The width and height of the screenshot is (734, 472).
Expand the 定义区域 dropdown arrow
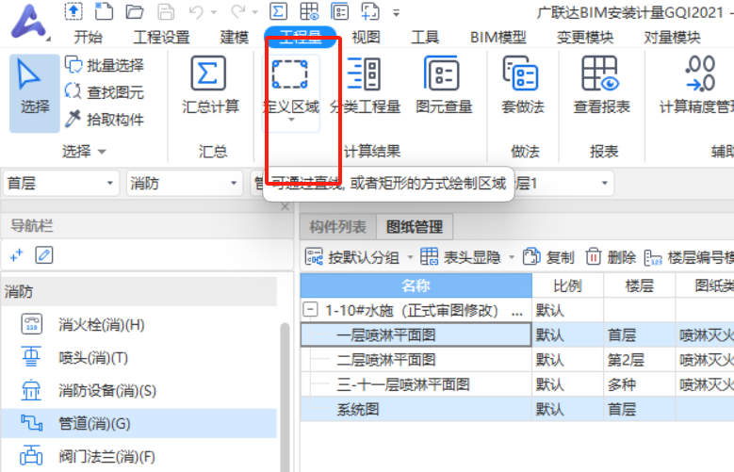click(291, 120)
